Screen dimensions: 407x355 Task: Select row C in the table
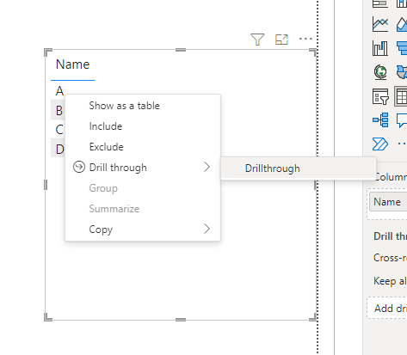click(x=59, y=130)
